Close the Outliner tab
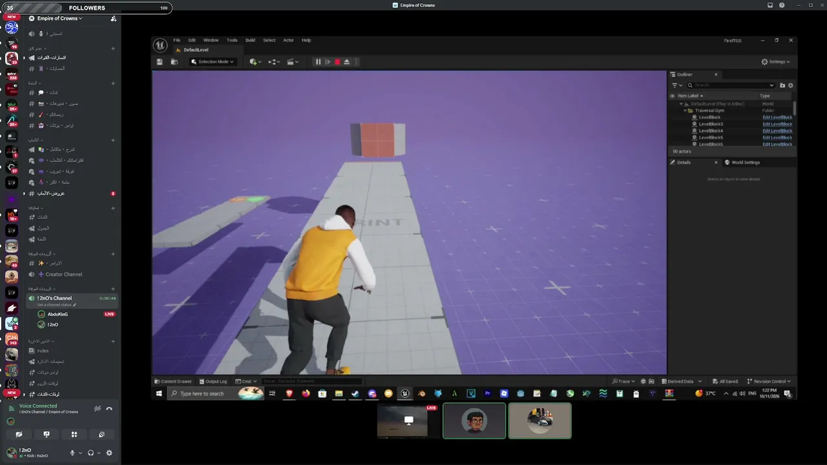 point(716,74)
